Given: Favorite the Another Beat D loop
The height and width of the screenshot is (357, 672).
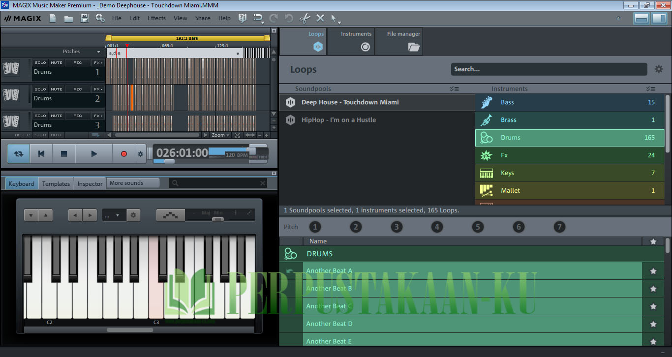Looking at the screenshot, I should 653,324.
